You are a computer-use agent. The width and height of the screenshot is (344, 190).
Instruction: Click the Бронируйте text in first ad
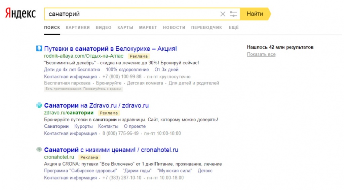click(x=109, y=83)
